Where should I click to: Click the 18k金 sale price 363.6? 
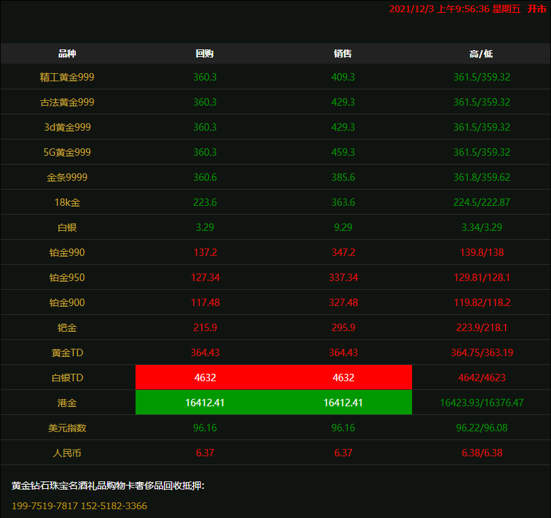[343, 202]
